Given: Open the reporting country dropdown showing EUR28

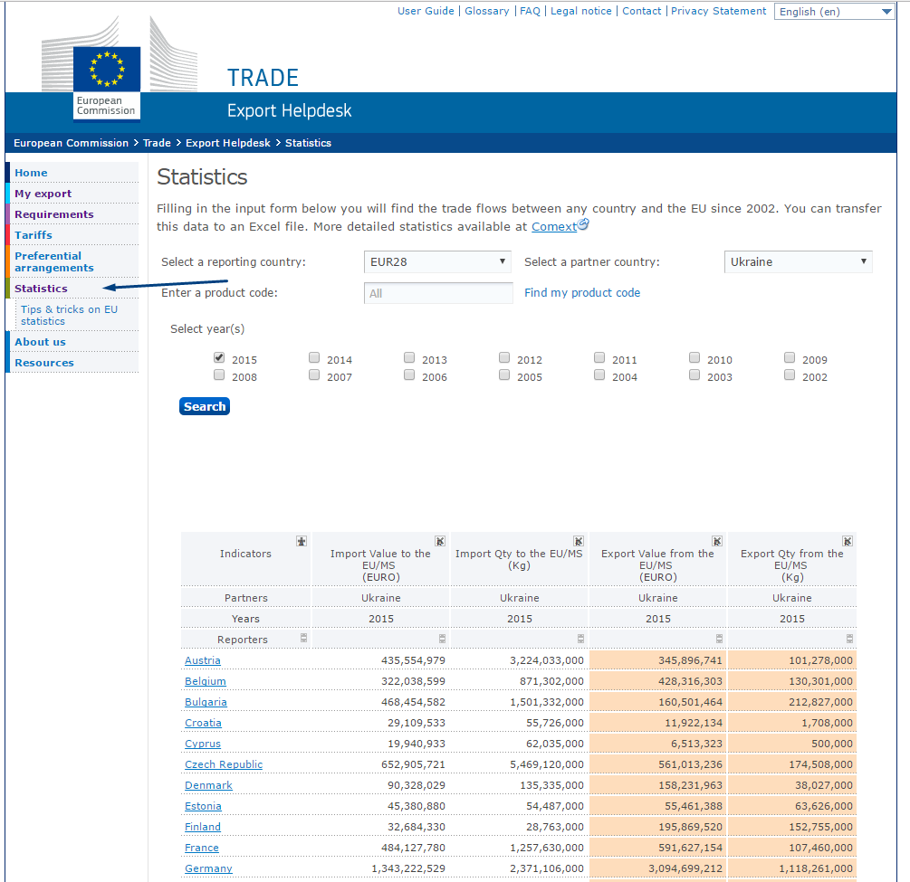Looking at the screenshot, I should point(438,262).
